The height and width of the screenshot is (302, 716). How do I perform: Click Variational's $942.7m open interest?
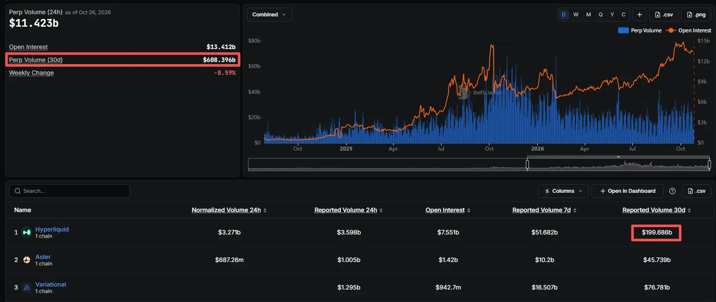[448, 287]
